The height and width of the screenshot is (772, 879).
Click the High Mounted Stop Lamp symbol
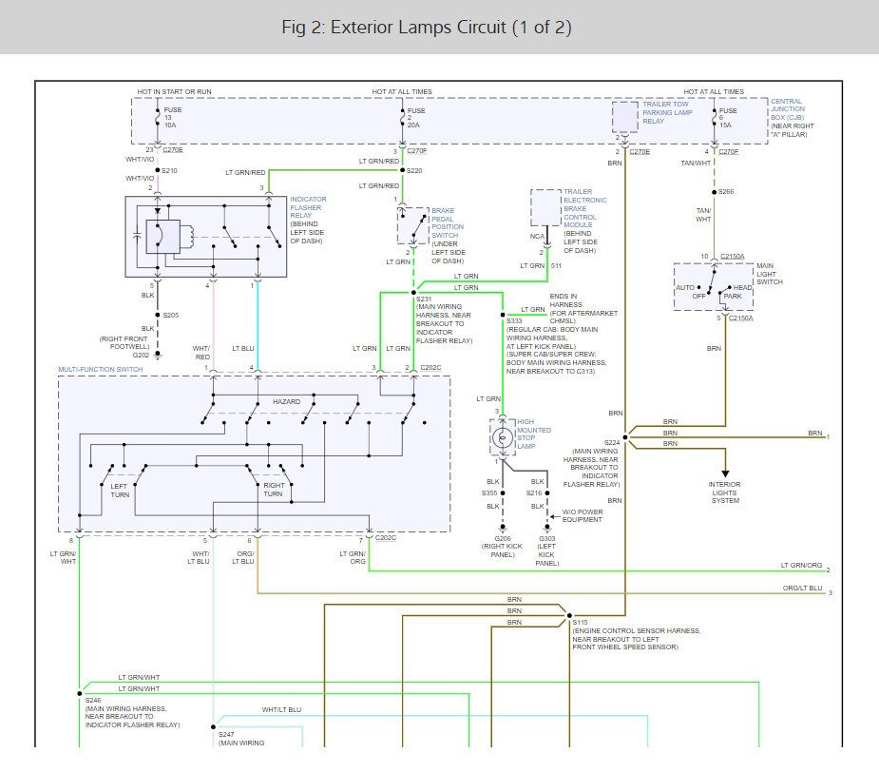point(502,437)
